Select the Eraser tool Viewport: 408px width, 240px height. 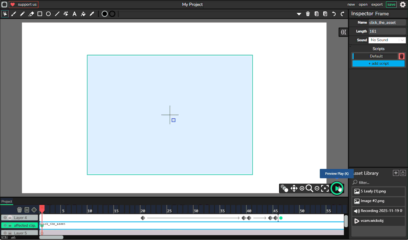point(31,14)
